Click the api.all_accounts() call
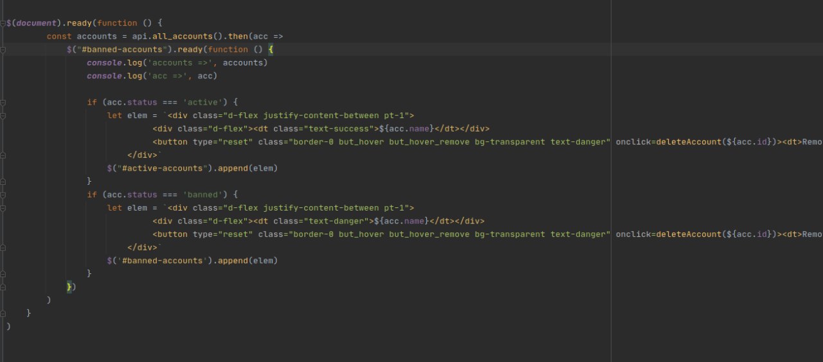The width and height of the screenshot is (823, 362). (181, 37)
